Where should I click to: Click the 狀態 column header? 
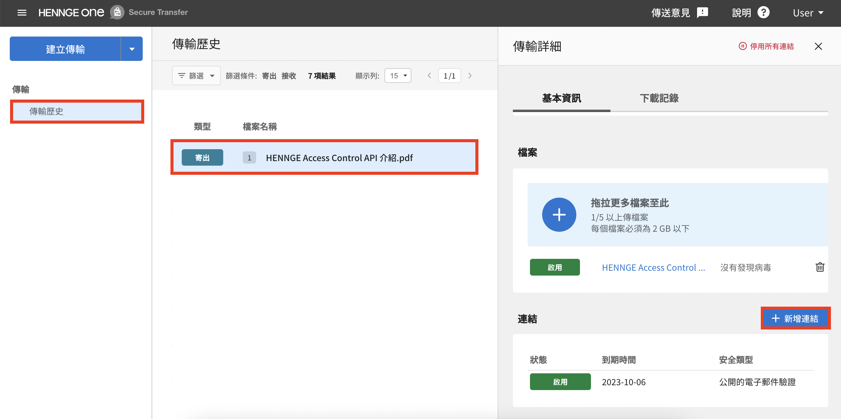[538, 360]
